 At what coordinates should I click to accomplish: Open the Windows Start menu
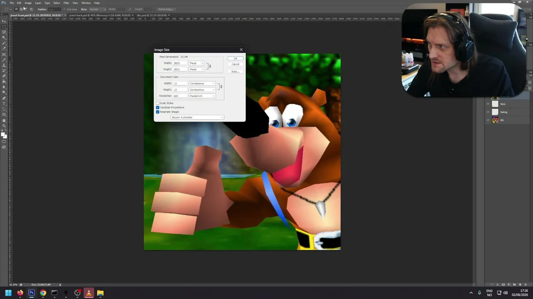pos(8,293)
